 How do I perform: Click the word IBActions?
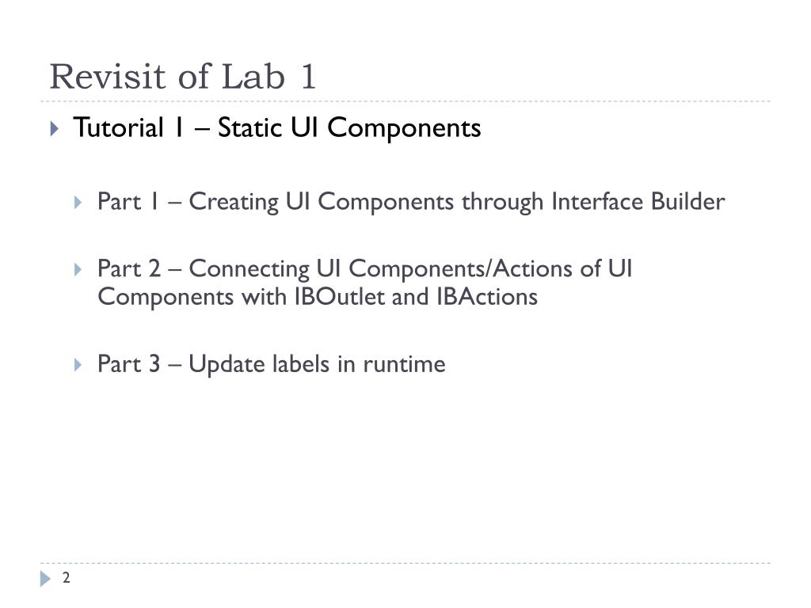487,297
